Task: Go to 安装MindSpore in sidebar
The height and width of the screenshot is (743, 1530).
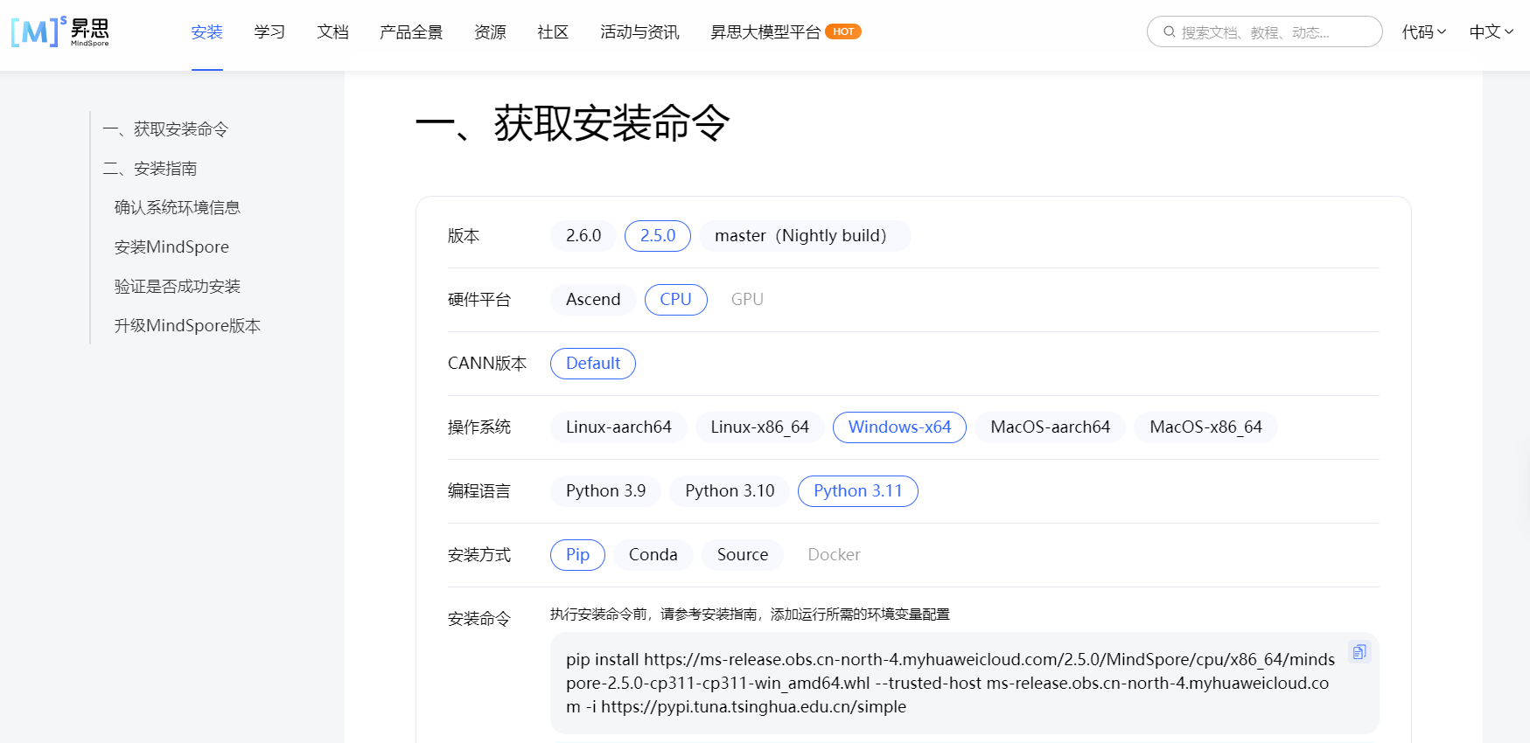Action: [171, 247]
